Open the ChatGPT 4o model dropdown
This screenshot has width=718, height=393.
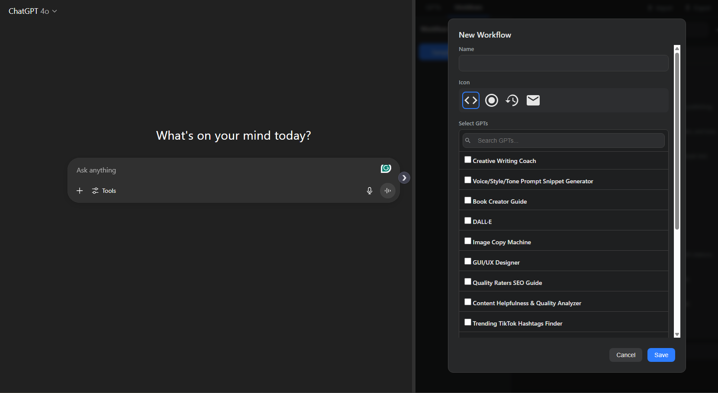(33, 11)
